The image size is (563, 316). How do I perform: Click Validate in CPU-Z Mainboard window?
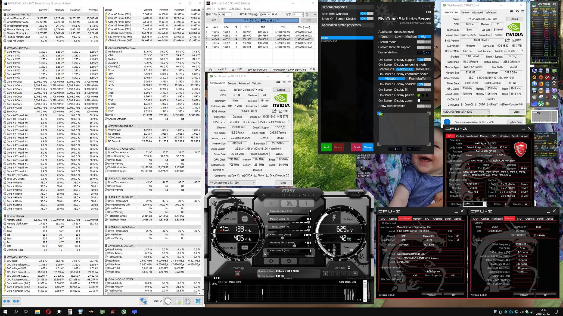(431, 295)
